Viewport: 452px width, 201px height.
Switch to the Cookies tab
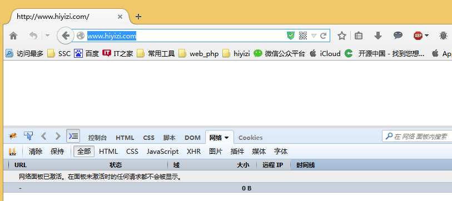[x=251, y=138]
